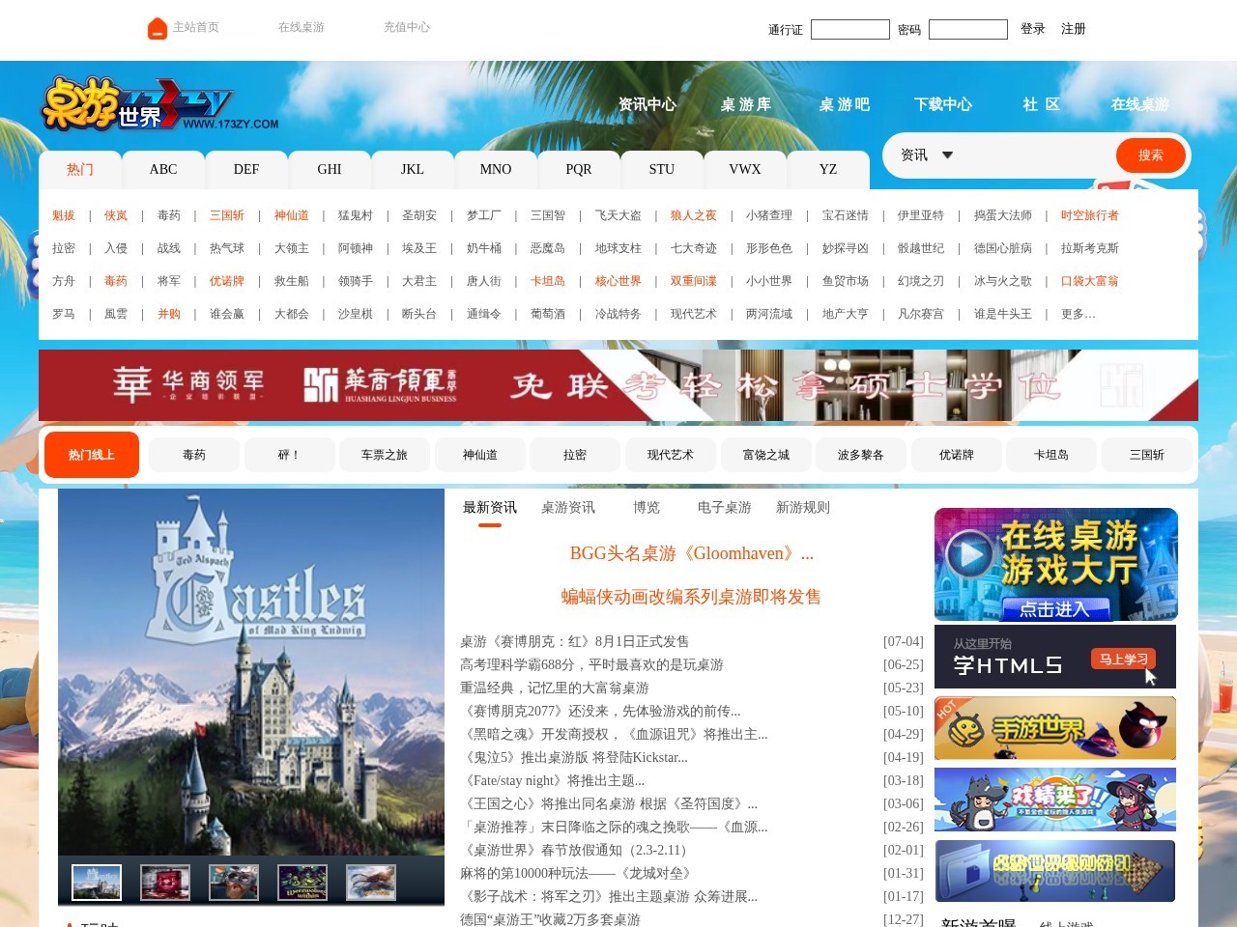Select the third slideshow thumbnail

[x=234, y=883]
